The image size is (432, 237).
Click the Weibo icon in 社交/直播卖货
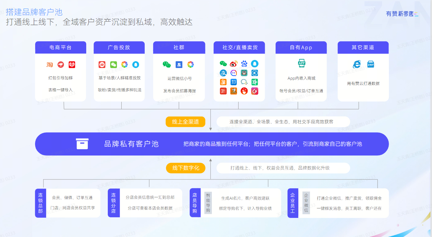(234, 64)
